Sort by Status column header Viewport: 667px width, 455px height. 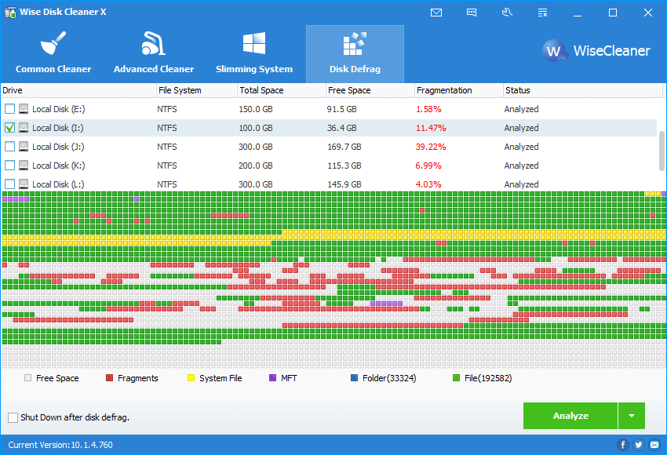[x=583, y=90]
